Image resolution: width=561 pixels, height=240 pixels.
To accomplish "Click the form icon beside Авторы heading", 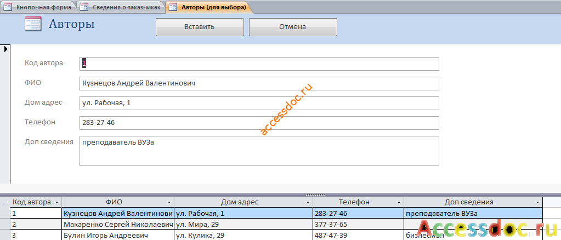I will tap(33, 24).
